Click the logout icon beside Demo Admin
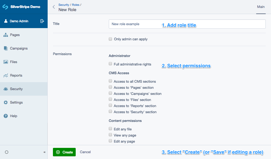The image size is (271, 159). (x=42, y=21)
